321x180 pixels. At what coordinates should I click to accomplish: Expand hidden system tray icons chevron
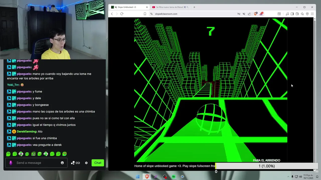pyautogui.click(x=288, y=177)
